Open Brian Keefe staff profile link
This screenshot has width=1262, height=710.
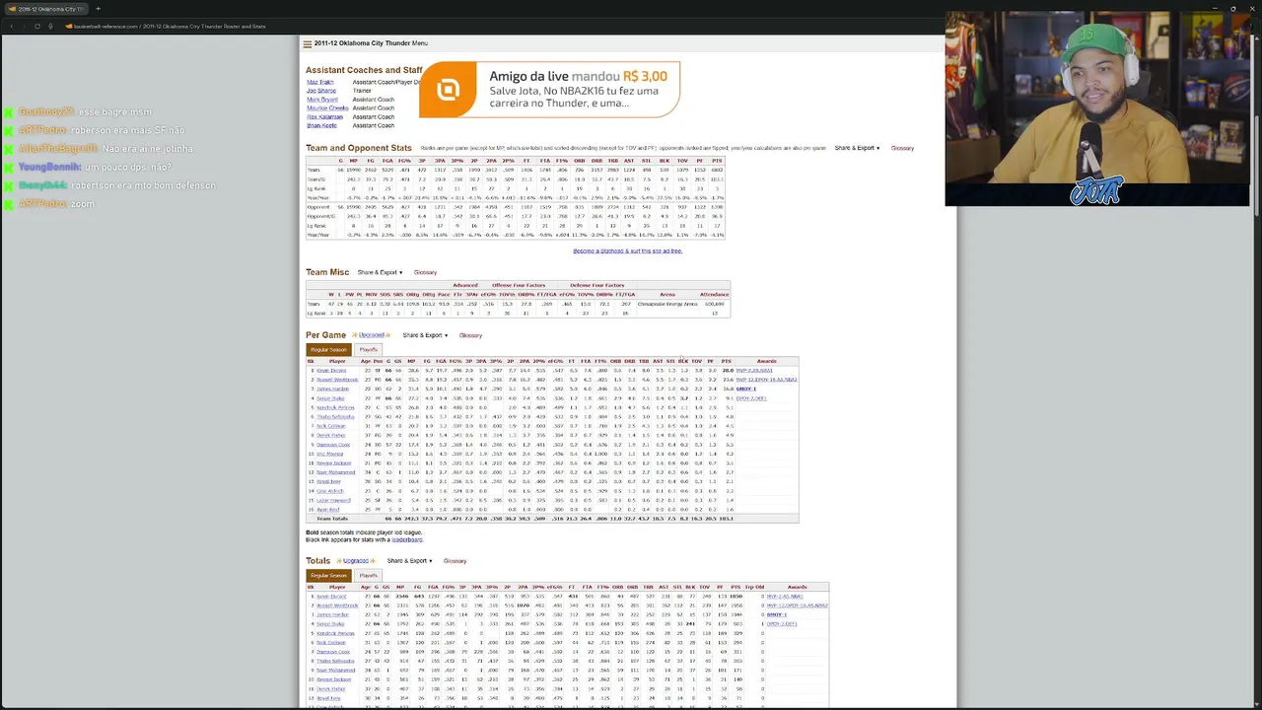[x=321, y=126]
